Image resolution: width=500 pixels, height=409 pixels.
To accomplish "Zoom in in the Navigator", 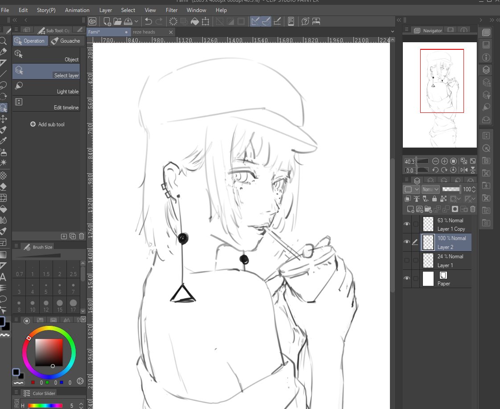I will click(444, 161).
